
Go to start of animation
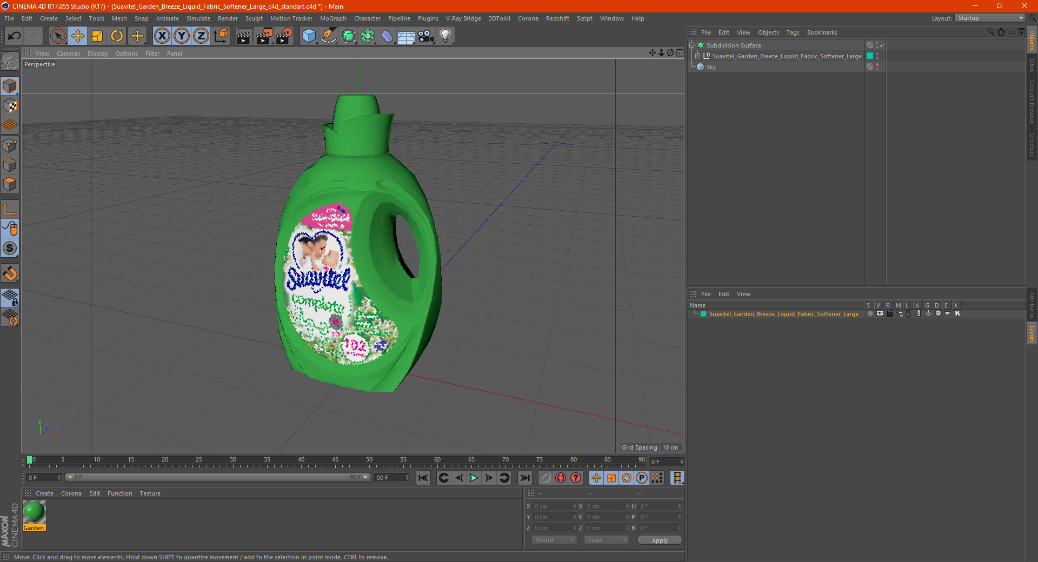(423, 478)
